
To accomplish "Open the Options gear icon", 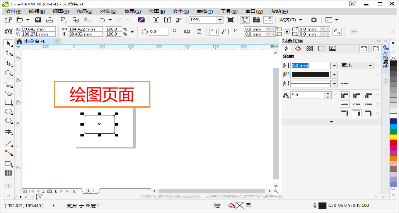I will (x=314, y=20).
